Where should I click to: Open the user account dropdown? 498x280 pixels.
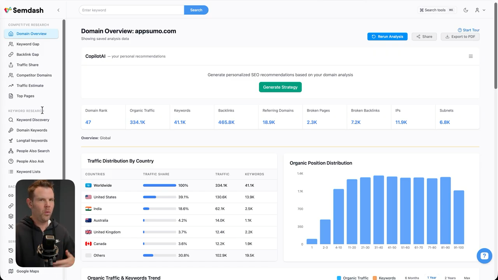click(480, 10)
